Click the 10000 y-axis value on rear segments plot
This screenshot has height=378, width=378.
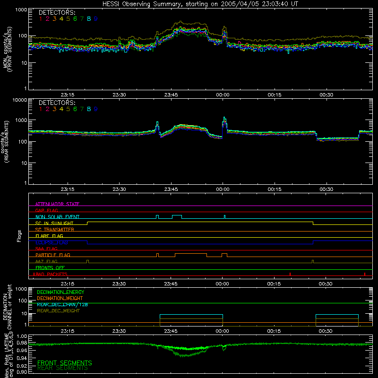pyautogui.click(x=20, y=100)
